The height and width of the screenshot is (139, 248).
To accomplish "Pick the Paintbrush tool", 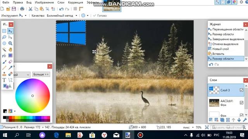I will coord(4,62).
